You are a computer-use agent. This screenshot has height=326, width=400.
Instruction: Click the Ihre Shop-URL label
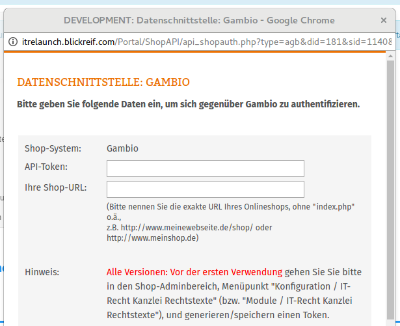pyautogui.click(x=56, y=188)
